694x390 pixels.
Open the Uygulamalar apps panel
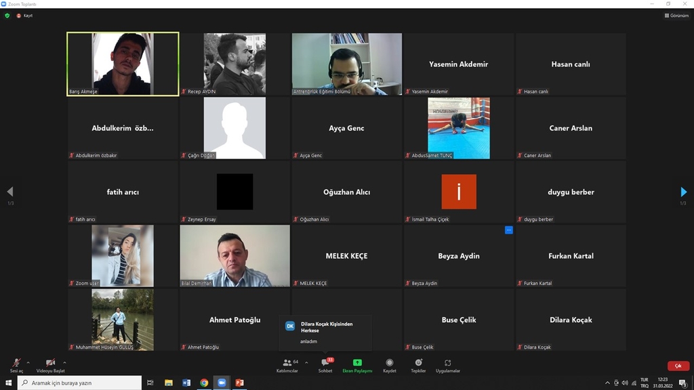pyautogui.click(x=447, y=364)
